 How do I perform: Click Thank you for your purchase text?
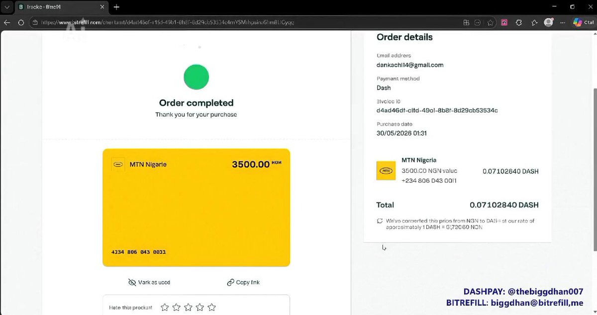click(x=196, y=115)
